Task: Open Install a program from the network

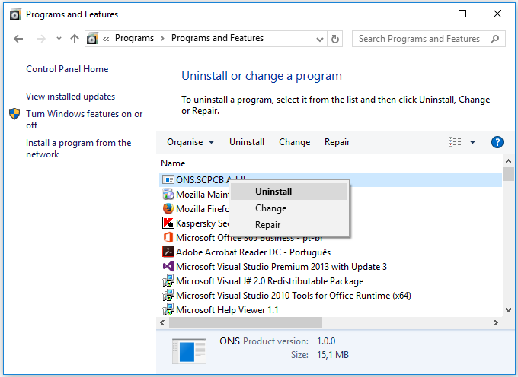Action: pos(78,148)
